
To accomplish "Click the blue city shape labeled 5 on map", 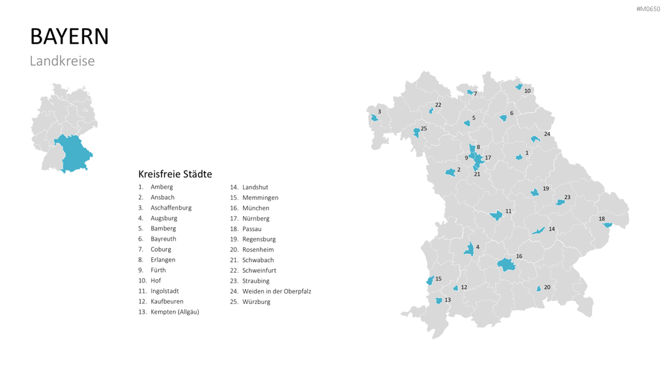I will [467, 123].
